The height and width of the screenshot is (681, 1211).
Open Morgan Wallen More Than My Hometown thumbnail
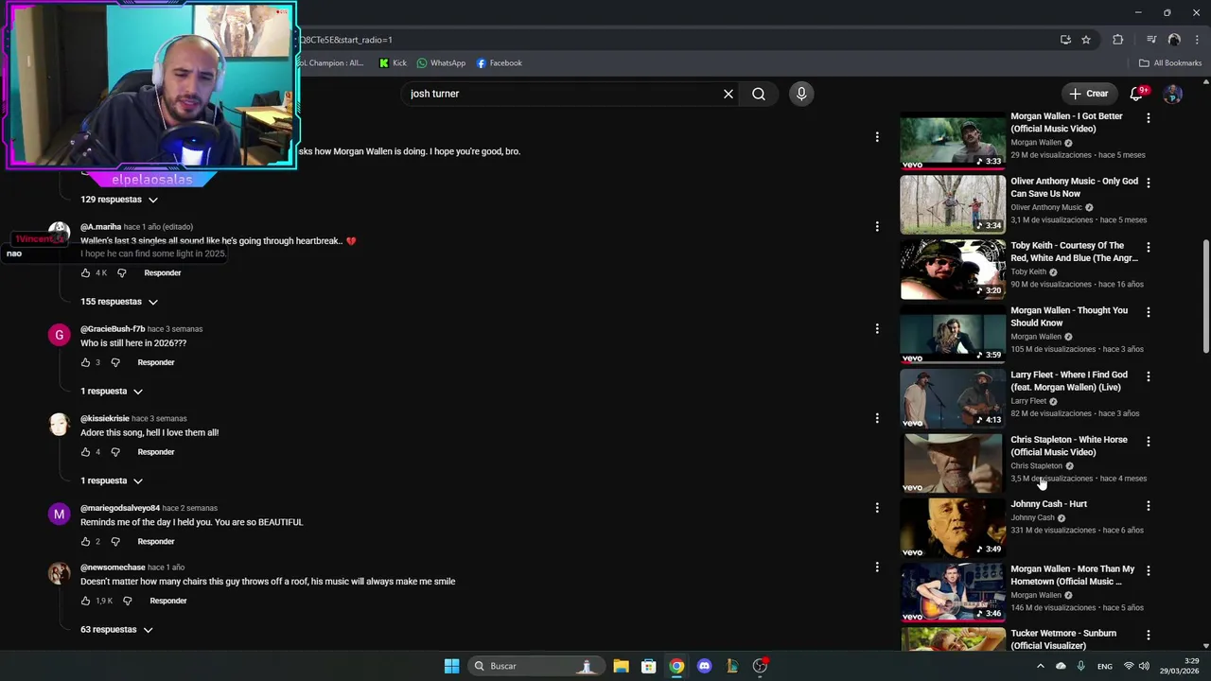point(953,593)
